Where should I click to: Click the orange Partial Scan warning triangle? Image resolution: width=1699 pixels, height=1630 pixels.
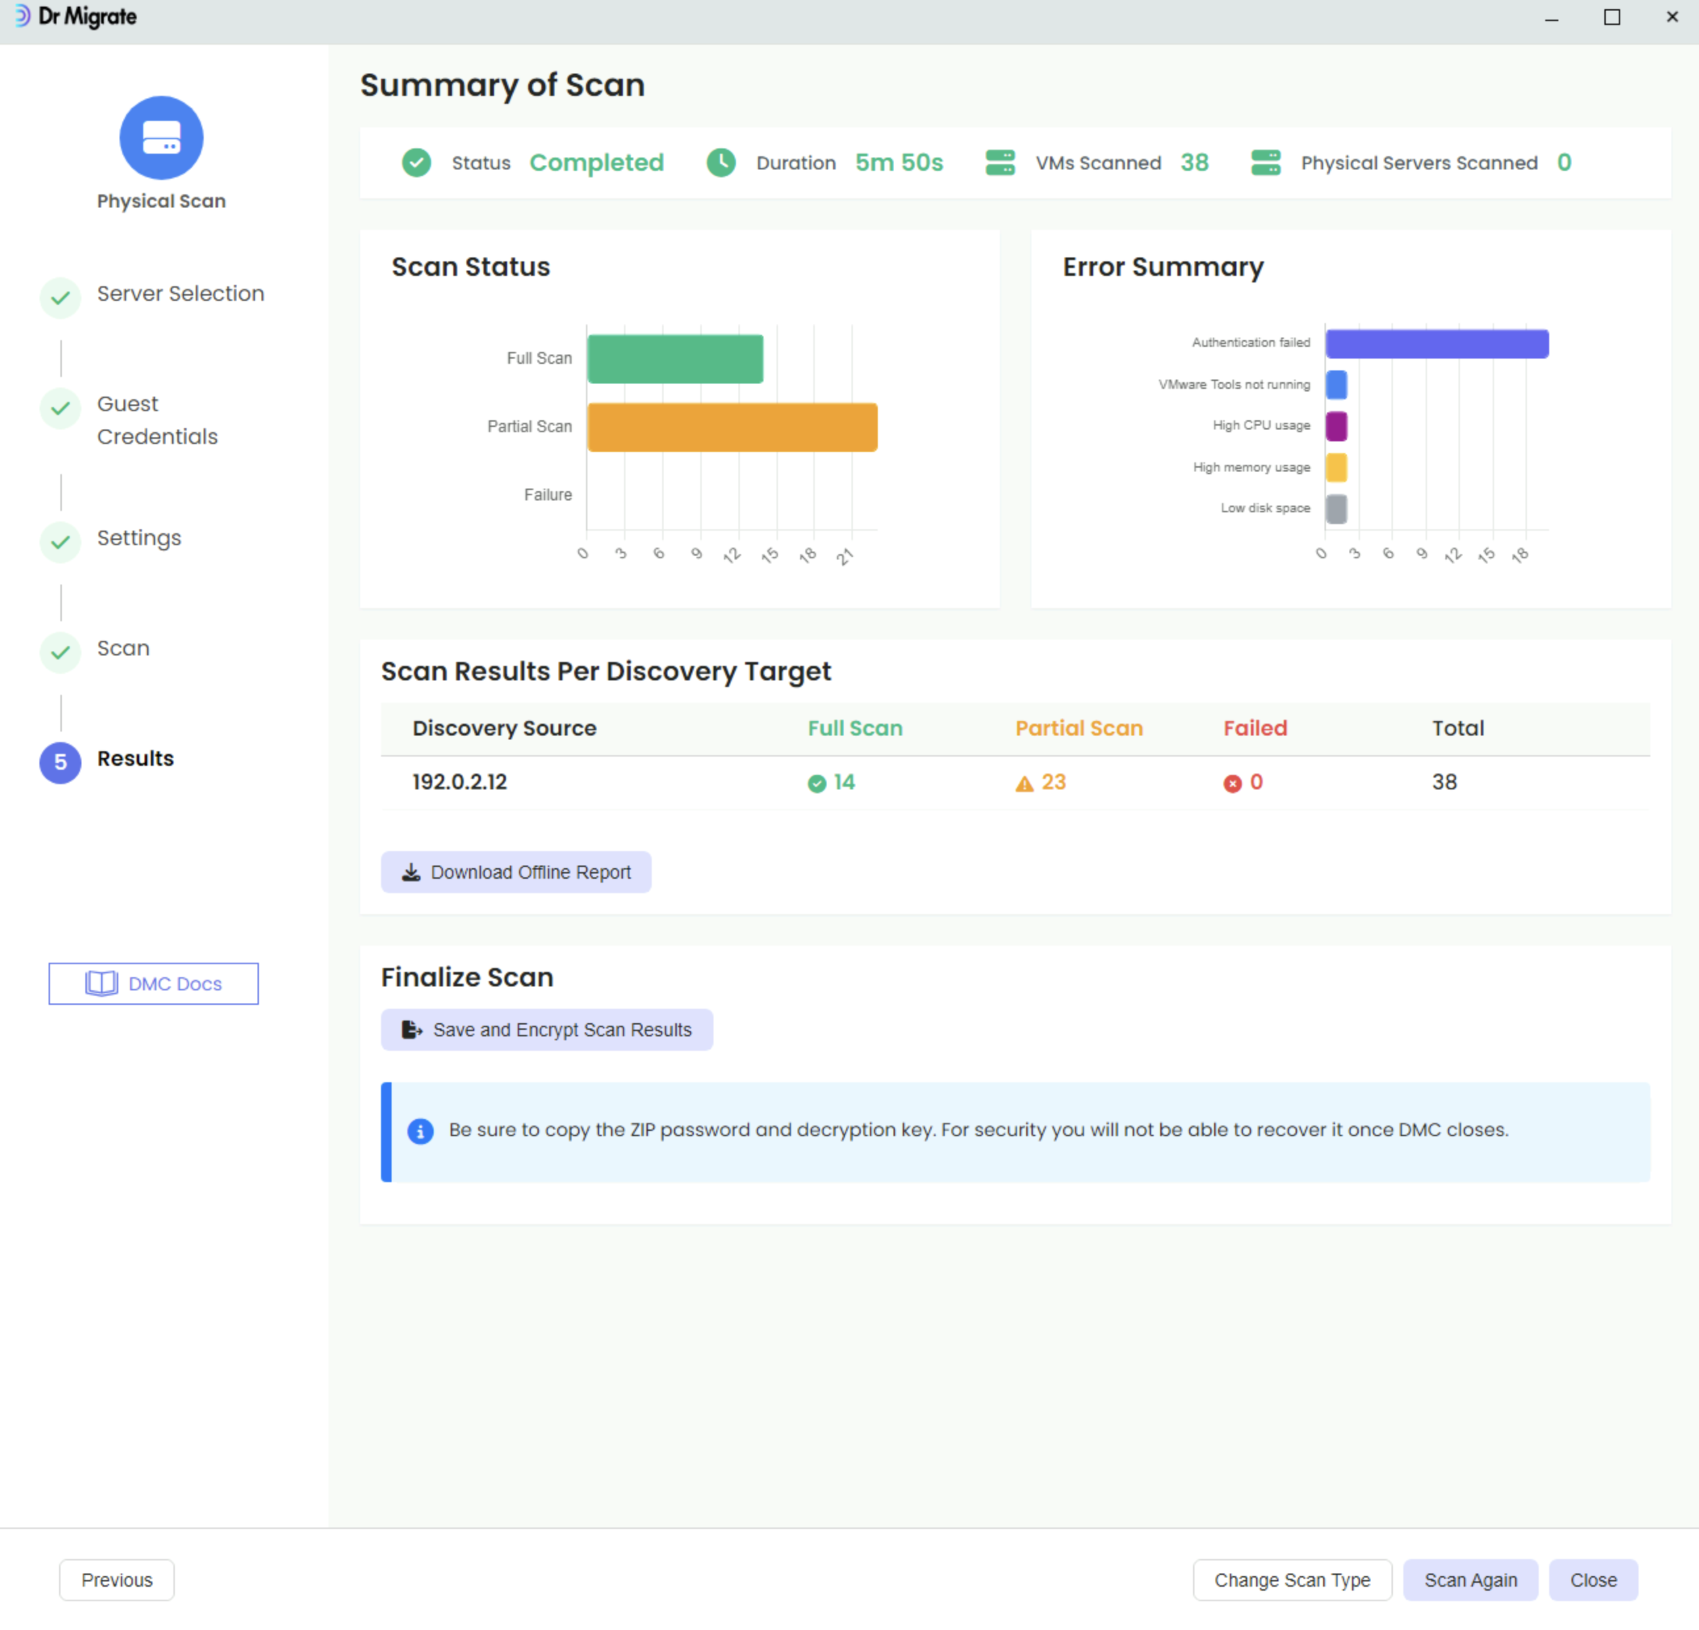click(1024, 783)
